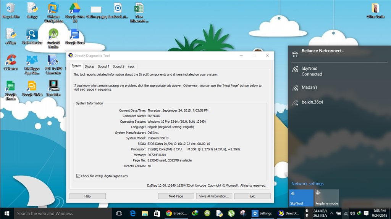Open the Snipping Tool taskbar icon
The width and height of the screenshot is (391, 219).
243,213
